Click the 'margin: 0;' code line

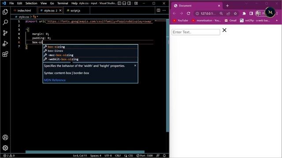41,34
